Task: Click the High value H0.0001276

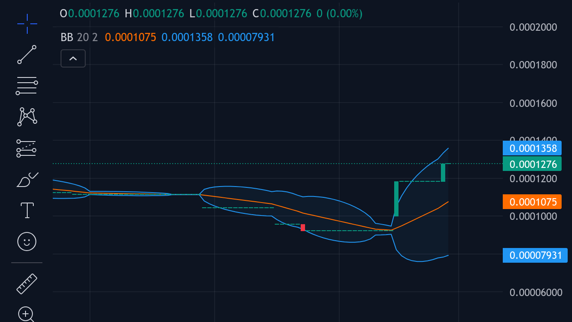Action: (x=154, y=13)
